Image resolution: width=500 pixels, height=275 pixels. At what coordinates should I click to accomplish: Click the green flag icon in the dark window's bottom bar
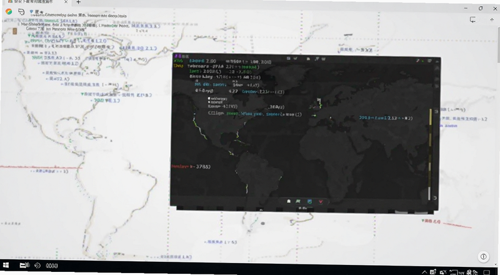click(298, 201)
